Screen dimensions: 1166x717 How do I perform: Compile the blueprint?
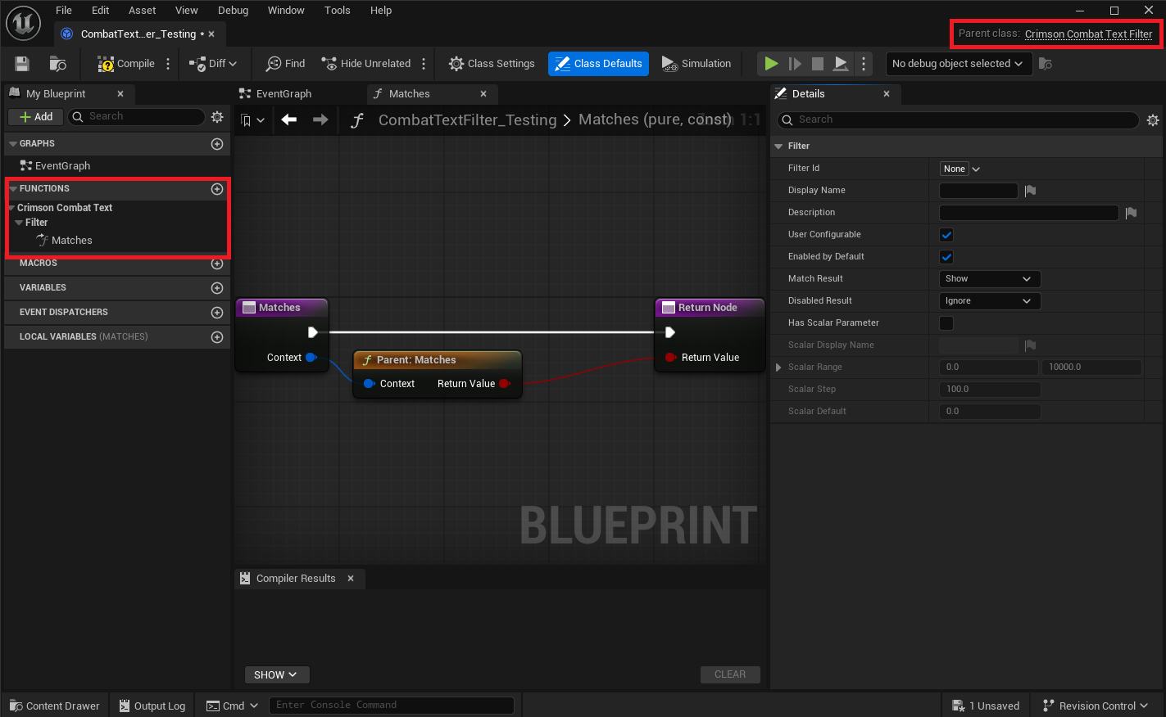click(x=126, y=64)
